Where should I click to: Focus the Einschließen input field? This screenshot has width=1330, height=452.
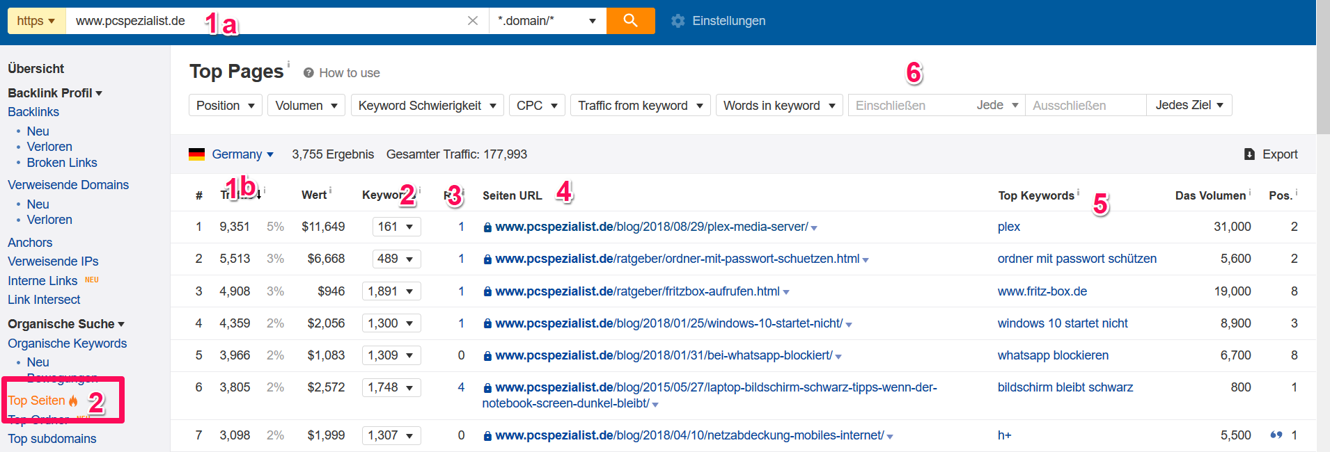tap(909, 106)
